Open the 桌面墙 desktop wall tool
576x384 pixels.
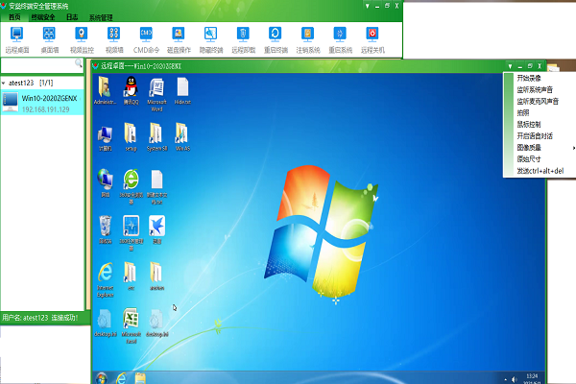(49, 40)
